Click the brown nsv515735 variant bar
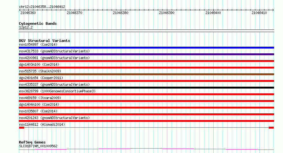This screenshot has width=283, height=153. pyautogui.click(x=146, y=74)
